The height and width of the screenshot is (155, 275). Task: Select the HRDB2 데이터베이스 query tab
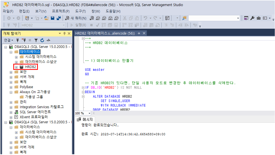click(105, 33)
